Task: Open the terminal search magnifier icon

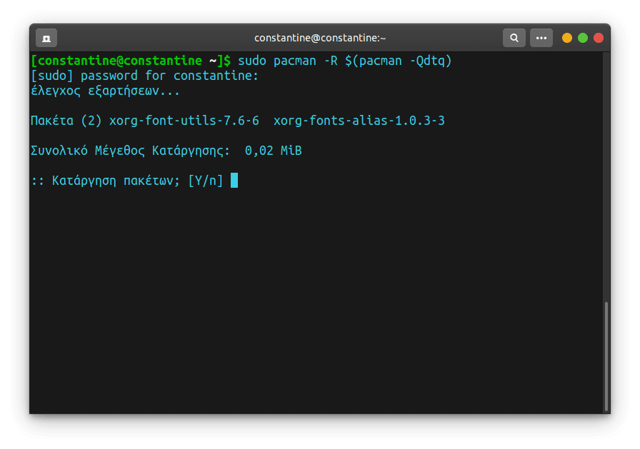Action: [x=514, y=38]
